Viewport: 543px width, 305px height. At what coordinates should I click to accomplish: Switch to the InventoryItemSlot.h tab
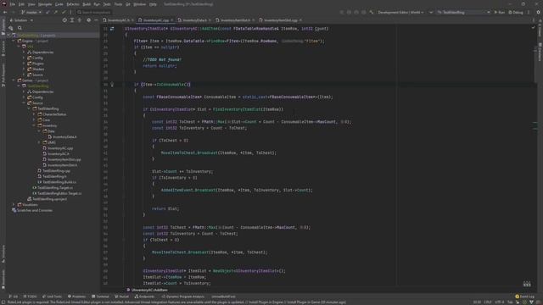tap(235, 20)
